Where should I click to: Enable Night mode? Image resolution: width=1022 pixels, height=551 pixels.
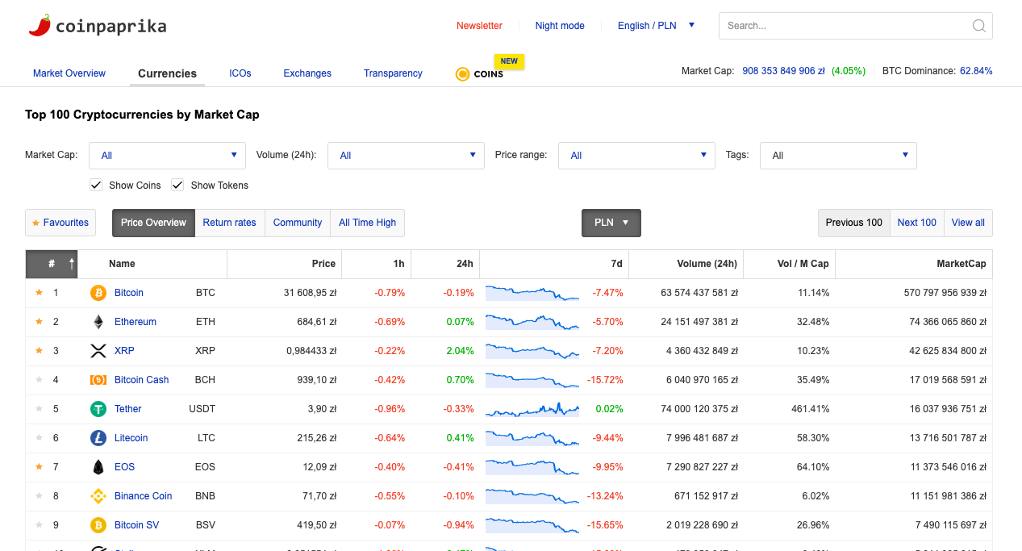click(560, 26)
